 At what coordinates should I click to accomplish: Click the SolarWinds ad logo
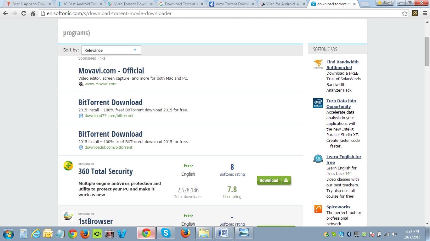(318, 64)
